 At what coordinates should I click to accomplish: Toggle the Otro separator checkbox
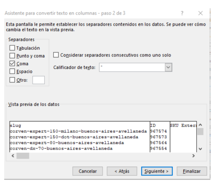(x=12, y=80)
